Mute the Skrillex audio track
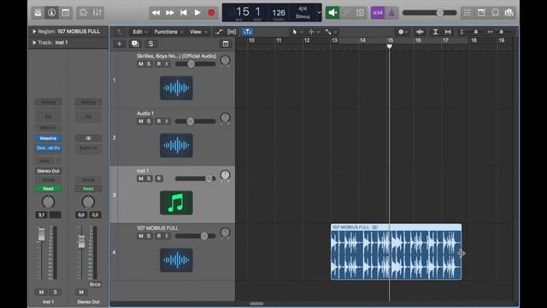 click(140, 64)
